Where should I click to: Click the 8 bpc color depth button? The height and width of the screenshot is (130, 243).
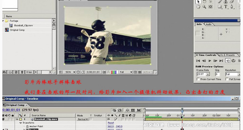point(29,72)
